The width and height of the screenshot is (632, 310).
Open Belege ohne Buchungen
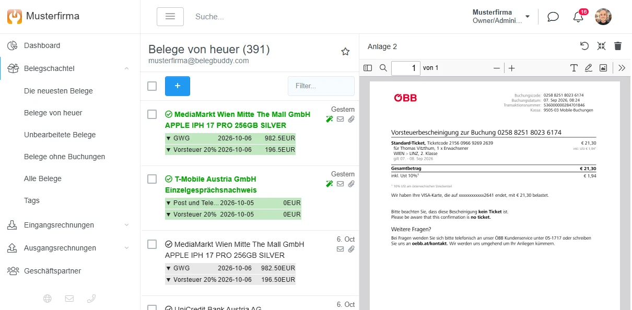[65, 157]
